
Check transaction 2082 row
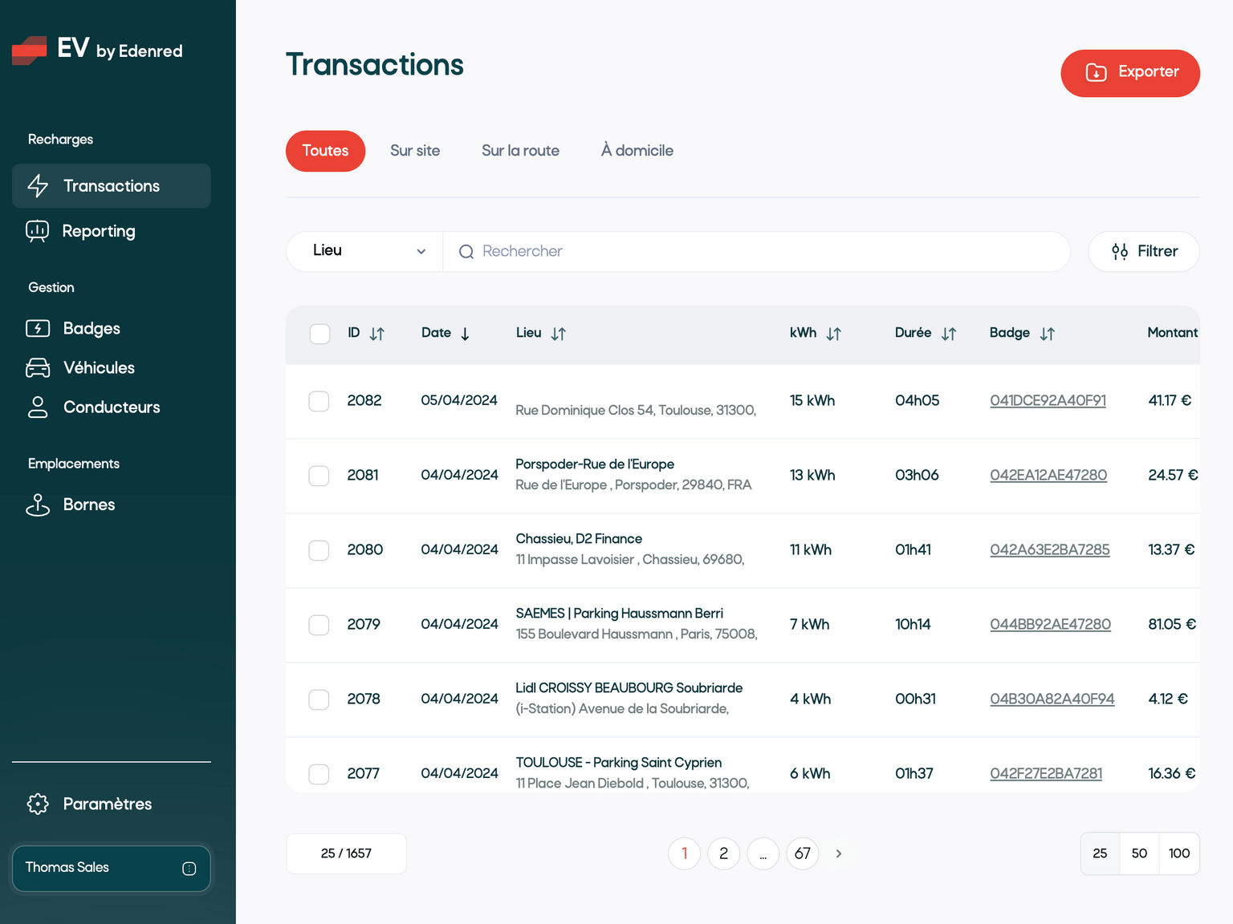pyautogui.click(x=319, y=401)
